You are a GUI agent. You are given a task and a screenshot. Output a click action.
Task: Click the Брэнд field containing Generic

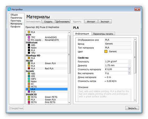click(118, 44)
